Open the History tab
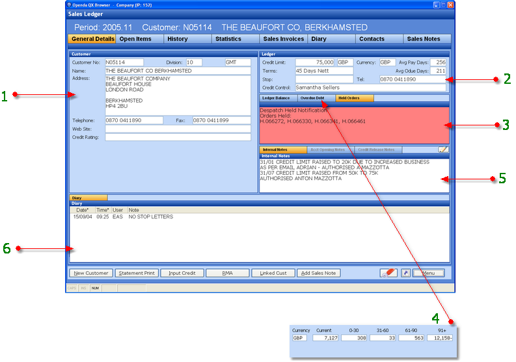516x362 pixels. 187,39
